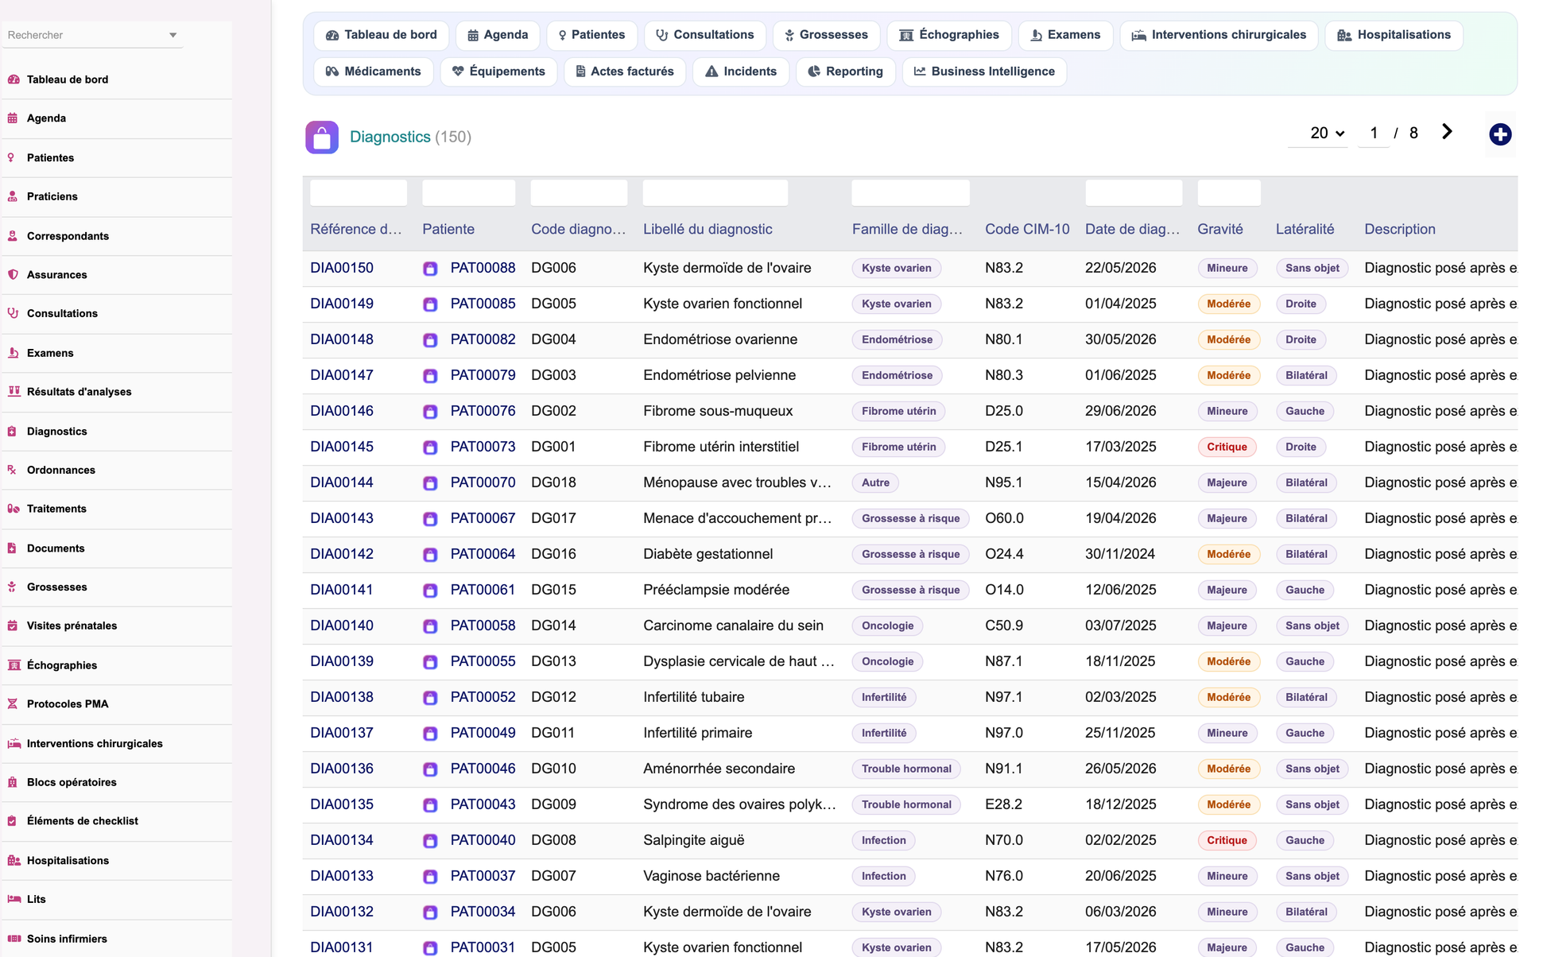Click the Grossesse à risque badge for DIA00142

click(910, 554)
